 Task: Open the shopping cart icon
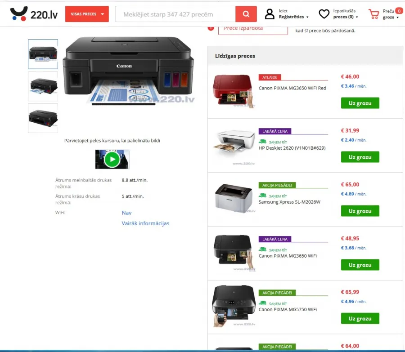374,14
